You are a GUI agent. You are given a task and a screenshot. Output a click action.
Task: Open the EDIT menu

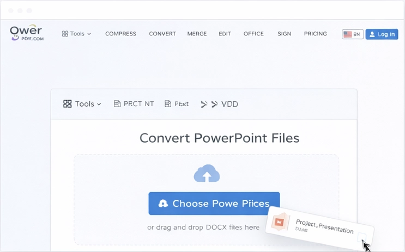click(x=225, y=34)
